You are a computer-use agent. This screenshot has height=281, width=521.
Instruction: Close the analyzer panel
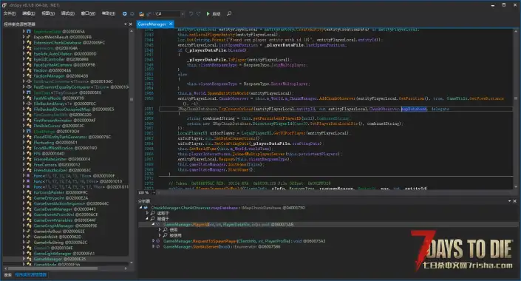pyautogui.click(x=514, y=201)
